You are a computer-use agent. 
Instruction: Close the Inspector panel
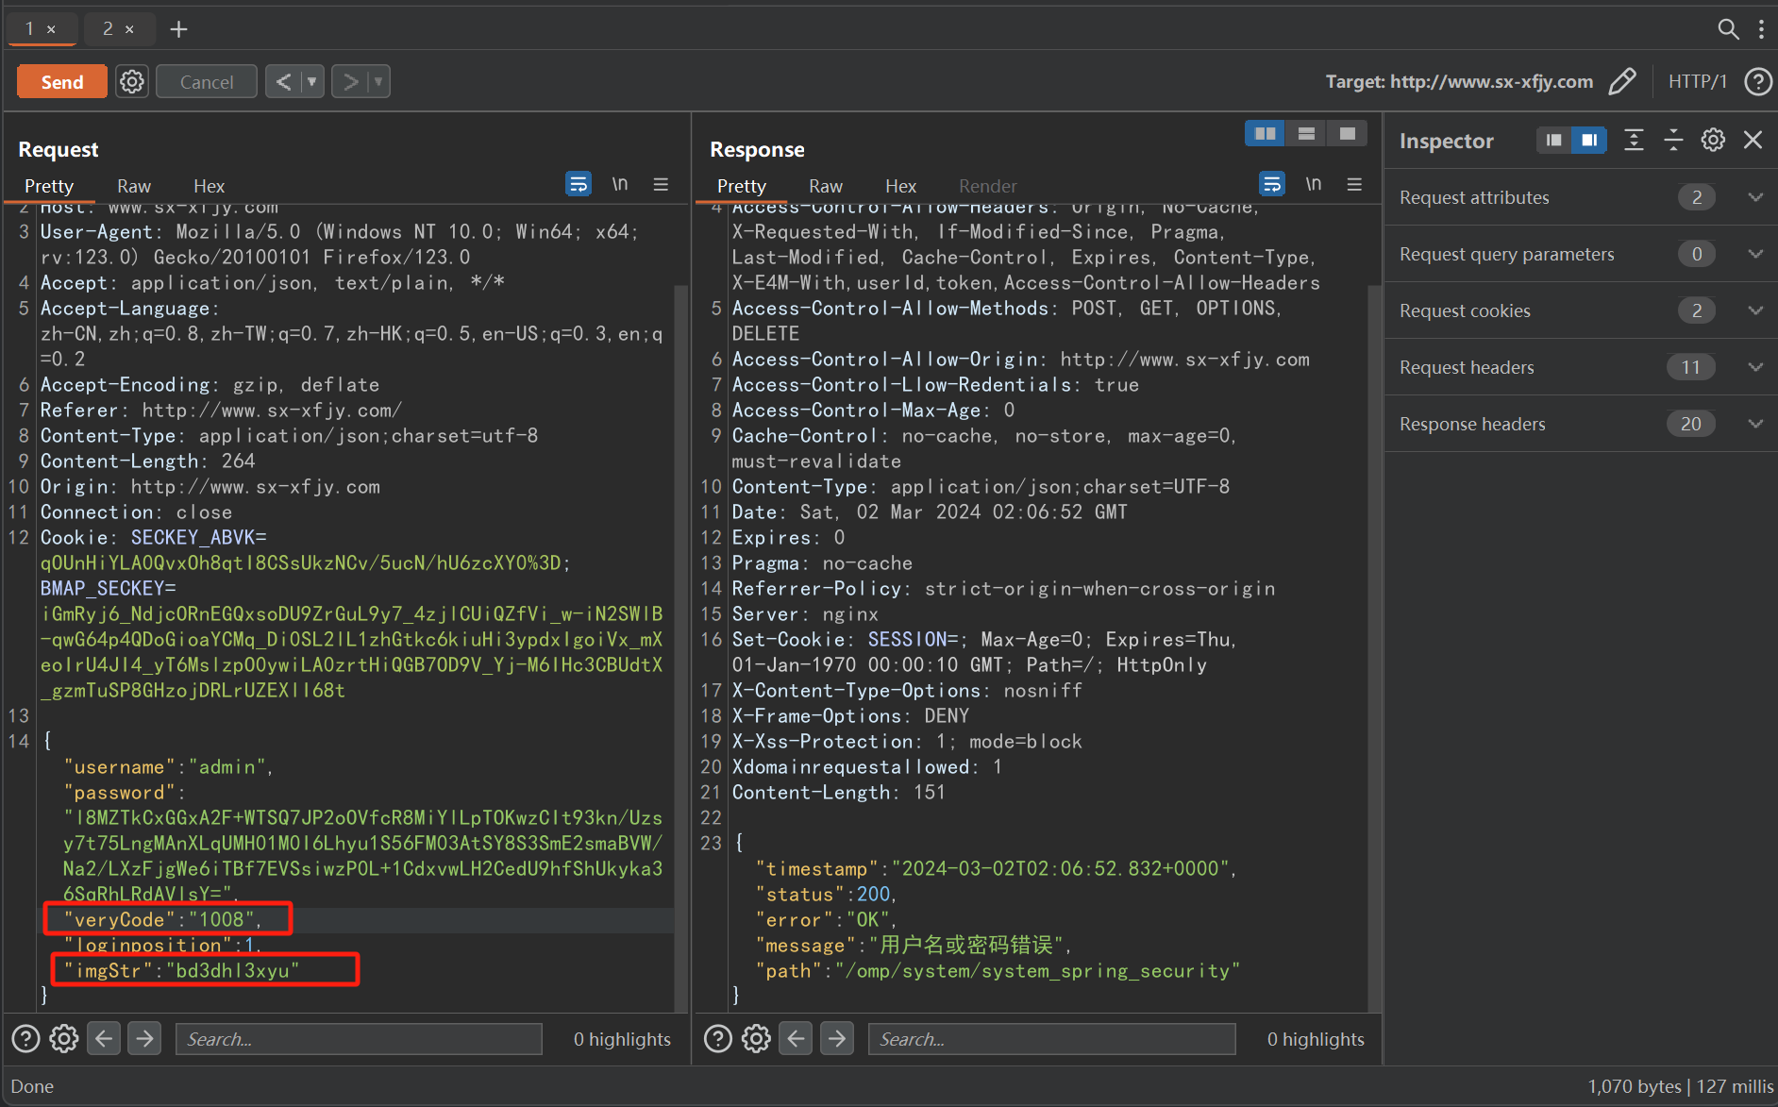1753,141
